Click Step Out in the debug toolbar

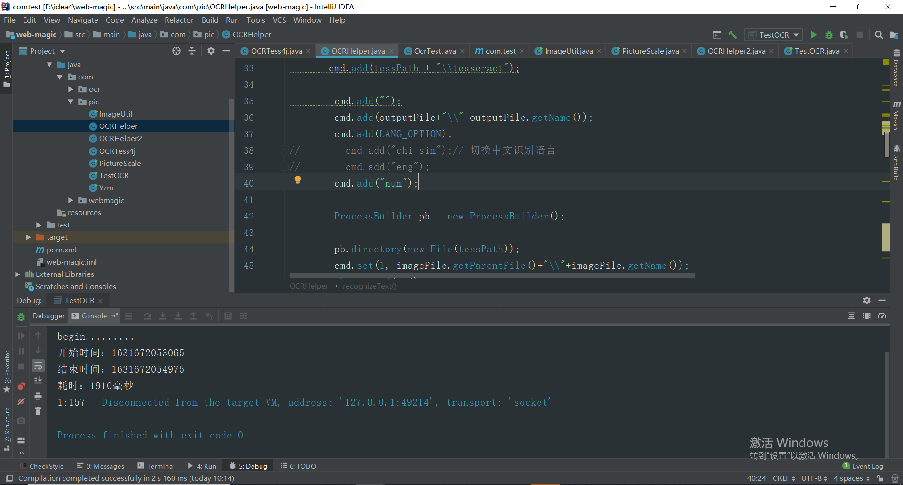[193, 316]
